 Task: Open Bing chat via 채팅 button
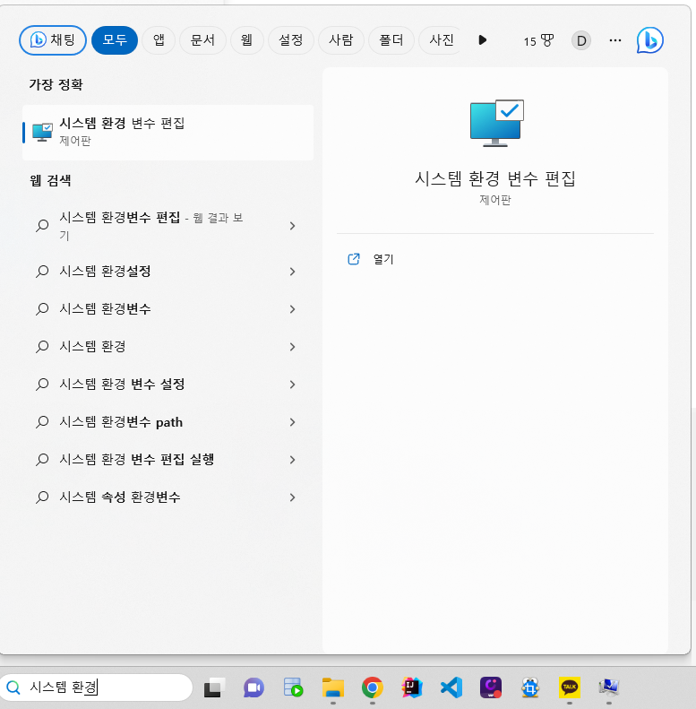53,40
